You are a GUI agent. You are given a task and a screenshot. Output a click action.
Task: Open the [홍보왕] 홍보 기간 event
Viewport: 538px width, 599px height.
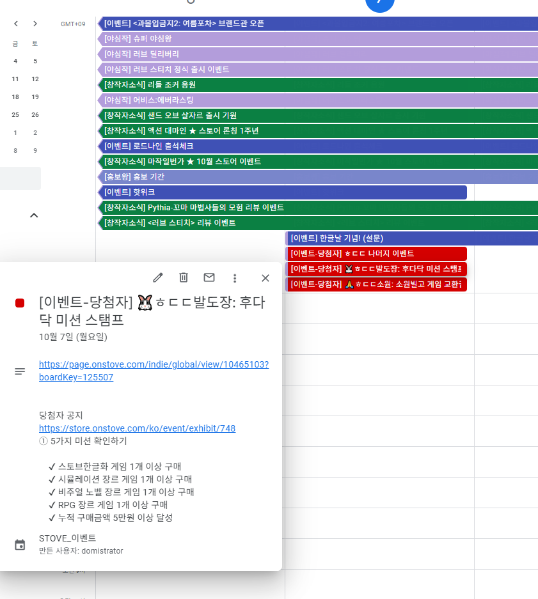click(317, 177)
